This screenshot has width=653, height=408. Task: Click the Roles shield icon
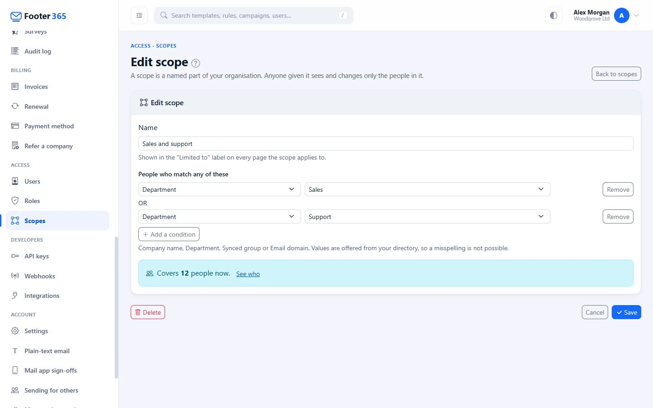click(15, 201)
